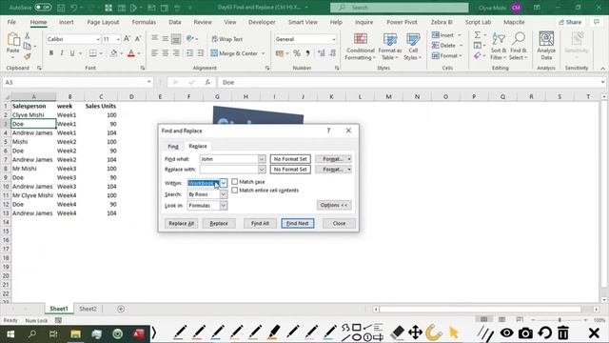
Task: Click the Find Next button
Action: click(298, 223)
